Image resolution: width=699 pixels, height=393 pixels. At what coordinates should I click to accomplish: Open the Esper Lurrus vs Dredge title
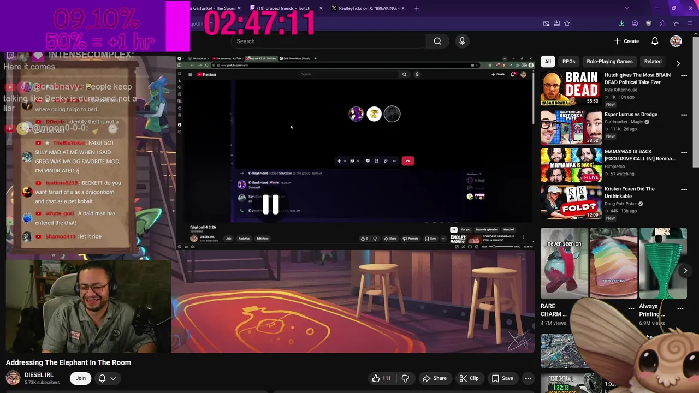[631, 114]
